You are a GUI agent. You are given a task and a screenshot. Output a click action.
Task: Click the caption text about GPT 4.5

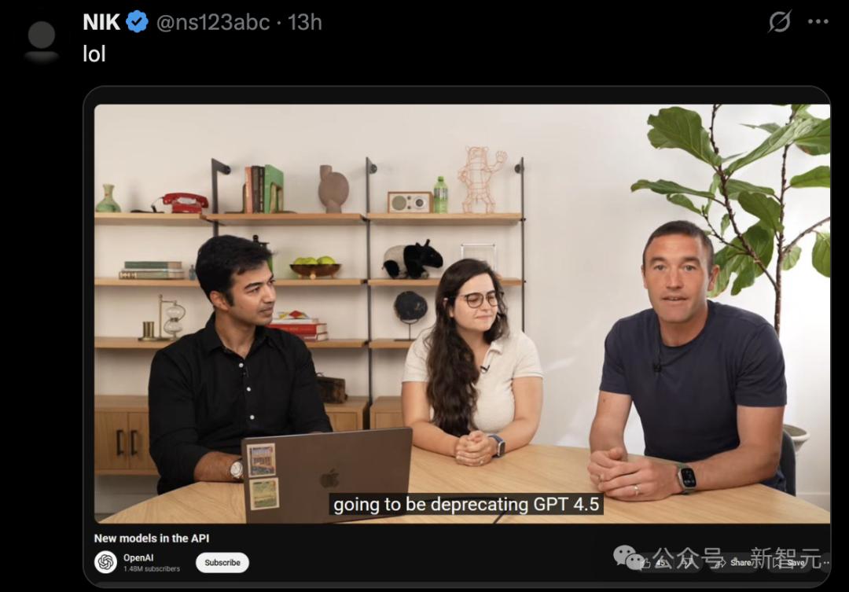(x=466, y=504)
